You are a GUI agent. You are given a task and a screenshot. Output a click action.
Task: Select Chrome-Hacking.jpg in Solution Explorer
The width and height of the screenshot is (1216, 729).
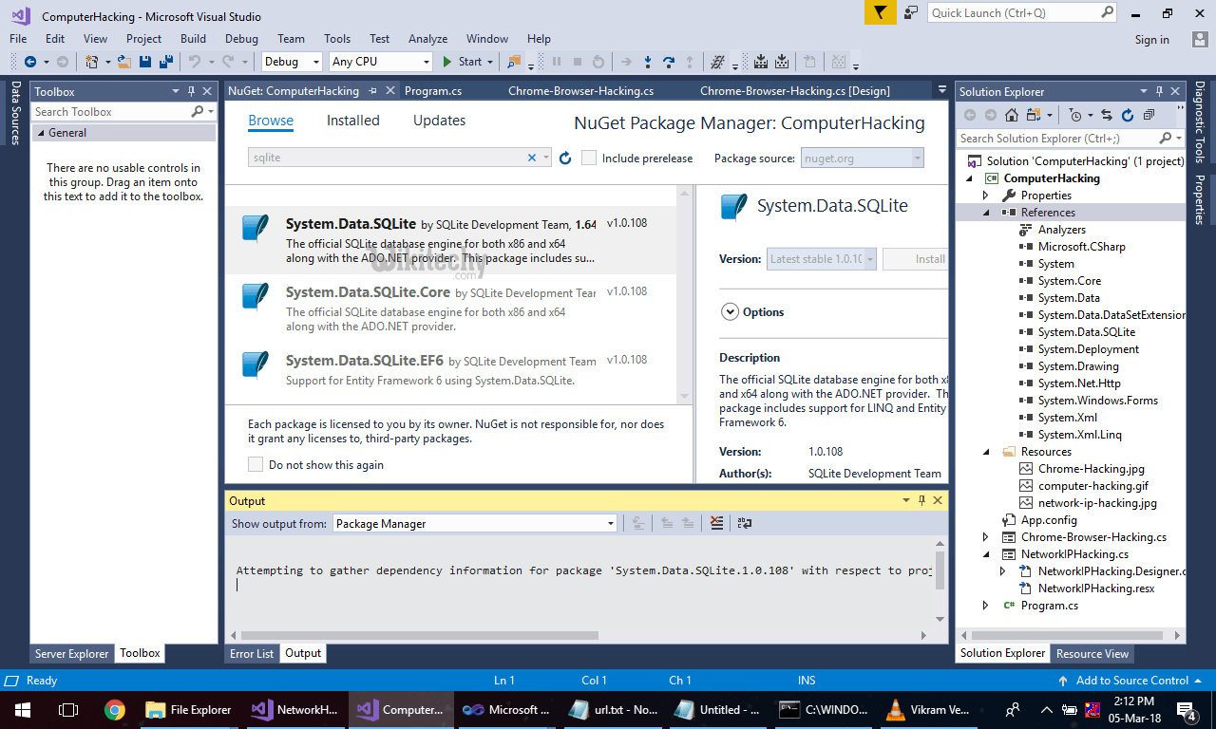(x=1091, y=468)
